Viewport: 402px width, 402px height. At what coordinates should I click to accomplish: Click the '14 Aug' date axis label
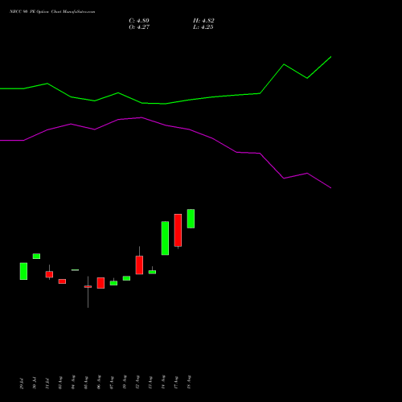click(163, 382)
